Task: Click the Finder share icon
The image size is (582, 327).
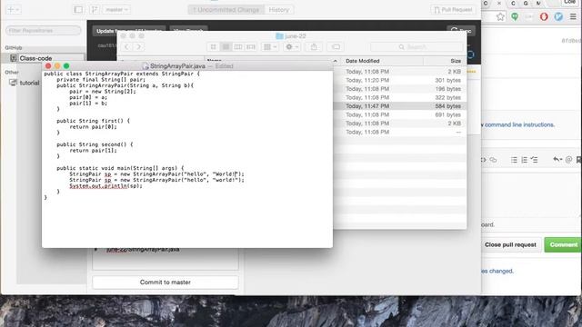Action: [314, 46]
